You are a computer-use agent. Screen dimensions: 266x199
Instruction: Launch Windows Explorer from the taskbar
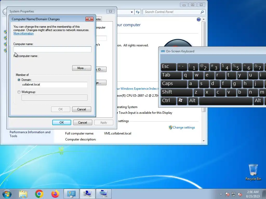coord(23,194)
